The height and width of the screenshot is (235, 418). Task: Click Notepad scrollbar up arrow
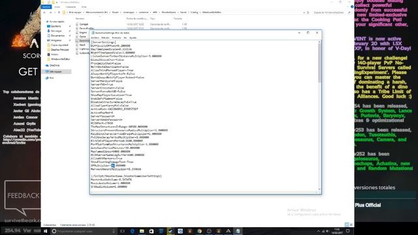click(x=319, y=42)
